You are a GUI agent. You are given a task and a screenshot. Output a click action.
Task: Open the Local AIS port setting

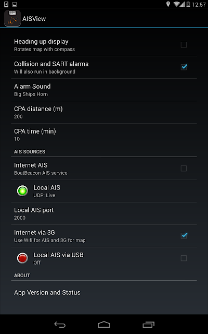coord(104,213)
